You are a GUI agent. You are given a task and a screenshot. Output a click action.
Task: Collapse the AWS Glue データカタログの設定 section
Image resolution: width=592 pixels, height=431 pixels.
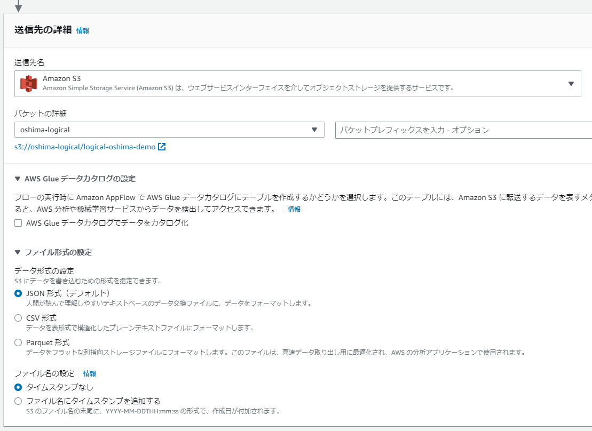18,179
